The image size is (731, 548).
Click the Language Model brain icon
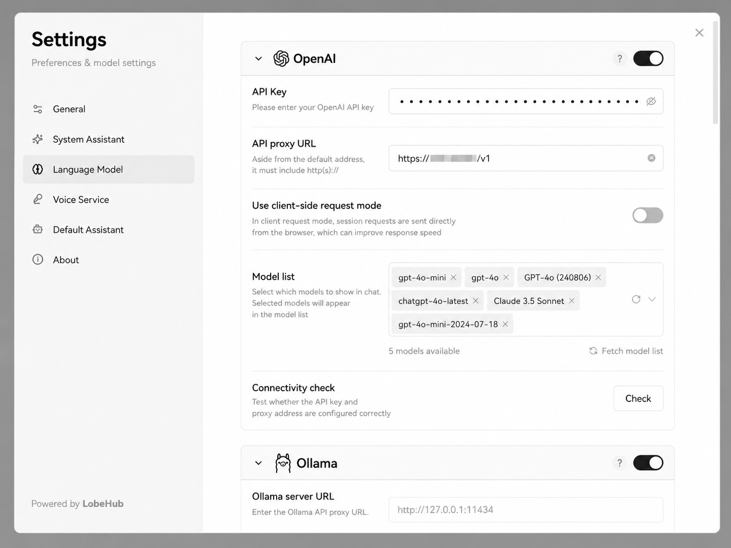coord(38,170)
